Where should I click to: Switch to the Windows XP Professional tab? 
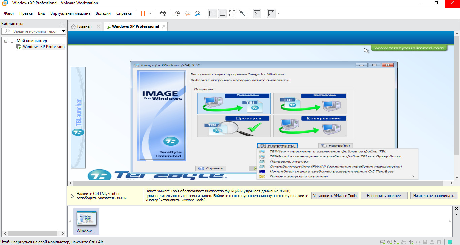(x=135, y=26)
